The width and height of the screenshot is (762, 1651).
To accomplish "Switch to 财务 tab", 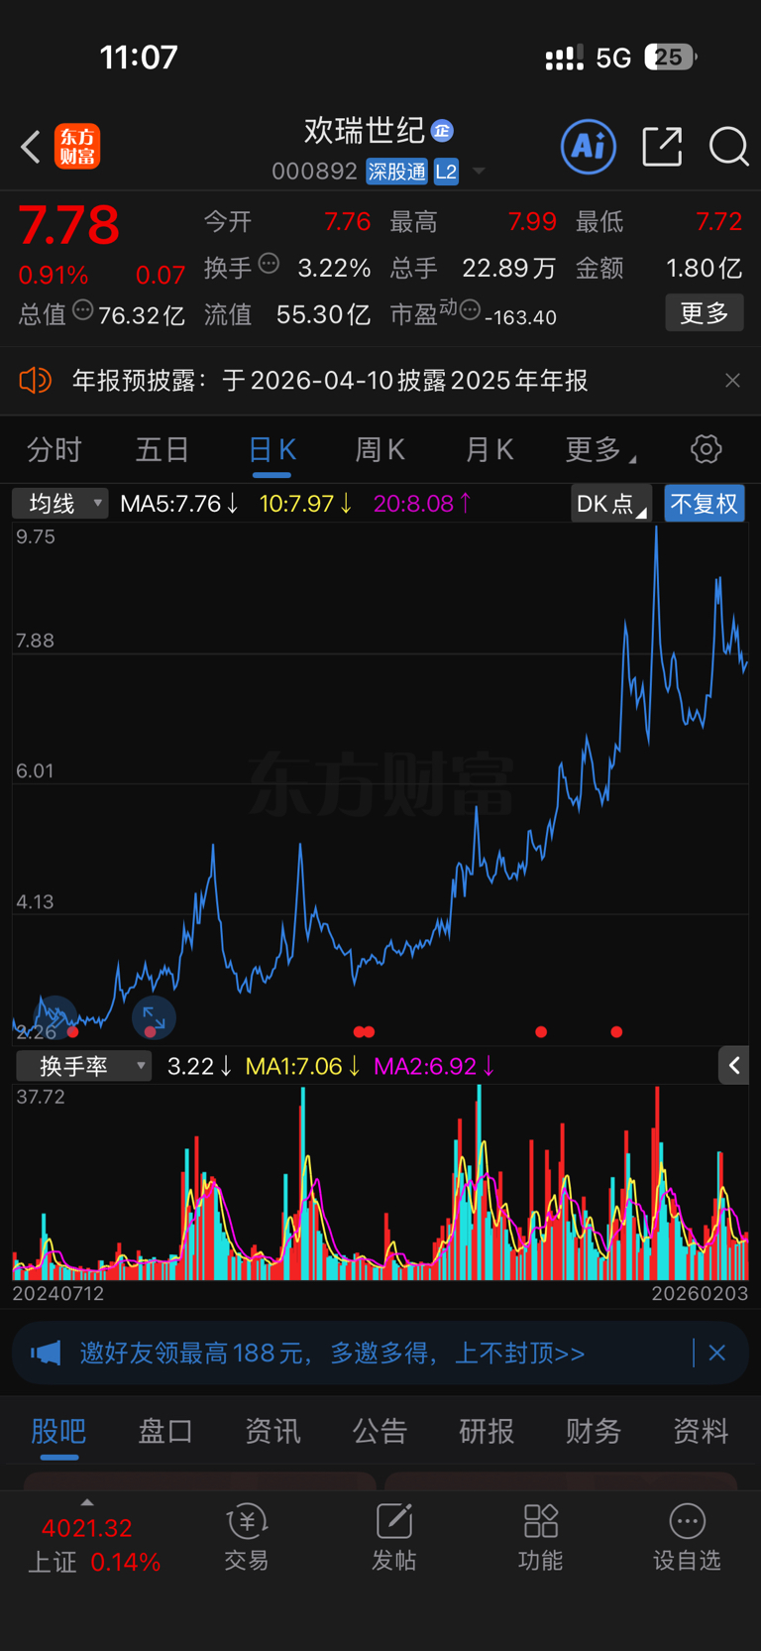I will pyautogui.click(x=594, y=1431).
